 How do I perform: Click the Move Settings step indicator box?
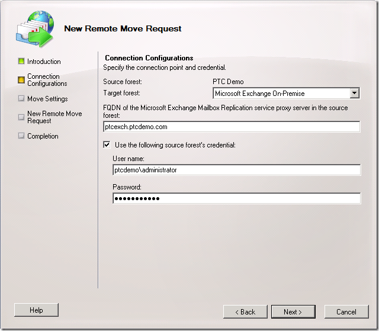click(21, 98)
